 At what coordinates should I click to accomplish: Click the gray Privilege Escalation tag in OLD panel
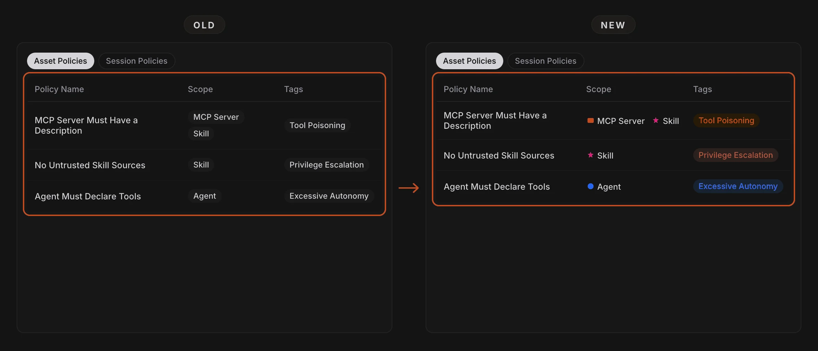click(x=327, y=165)
